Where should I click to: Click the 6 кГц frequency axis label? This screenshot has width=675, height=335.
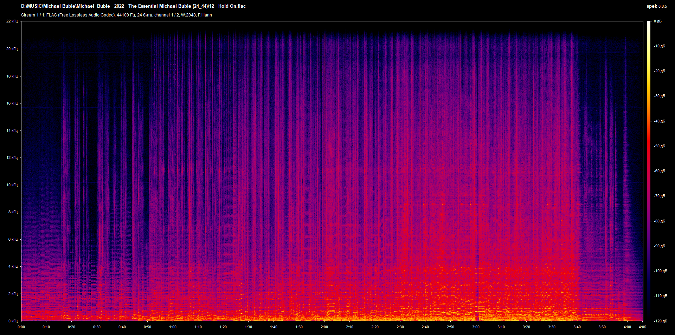pyautogui.click(x=13, y=239)
